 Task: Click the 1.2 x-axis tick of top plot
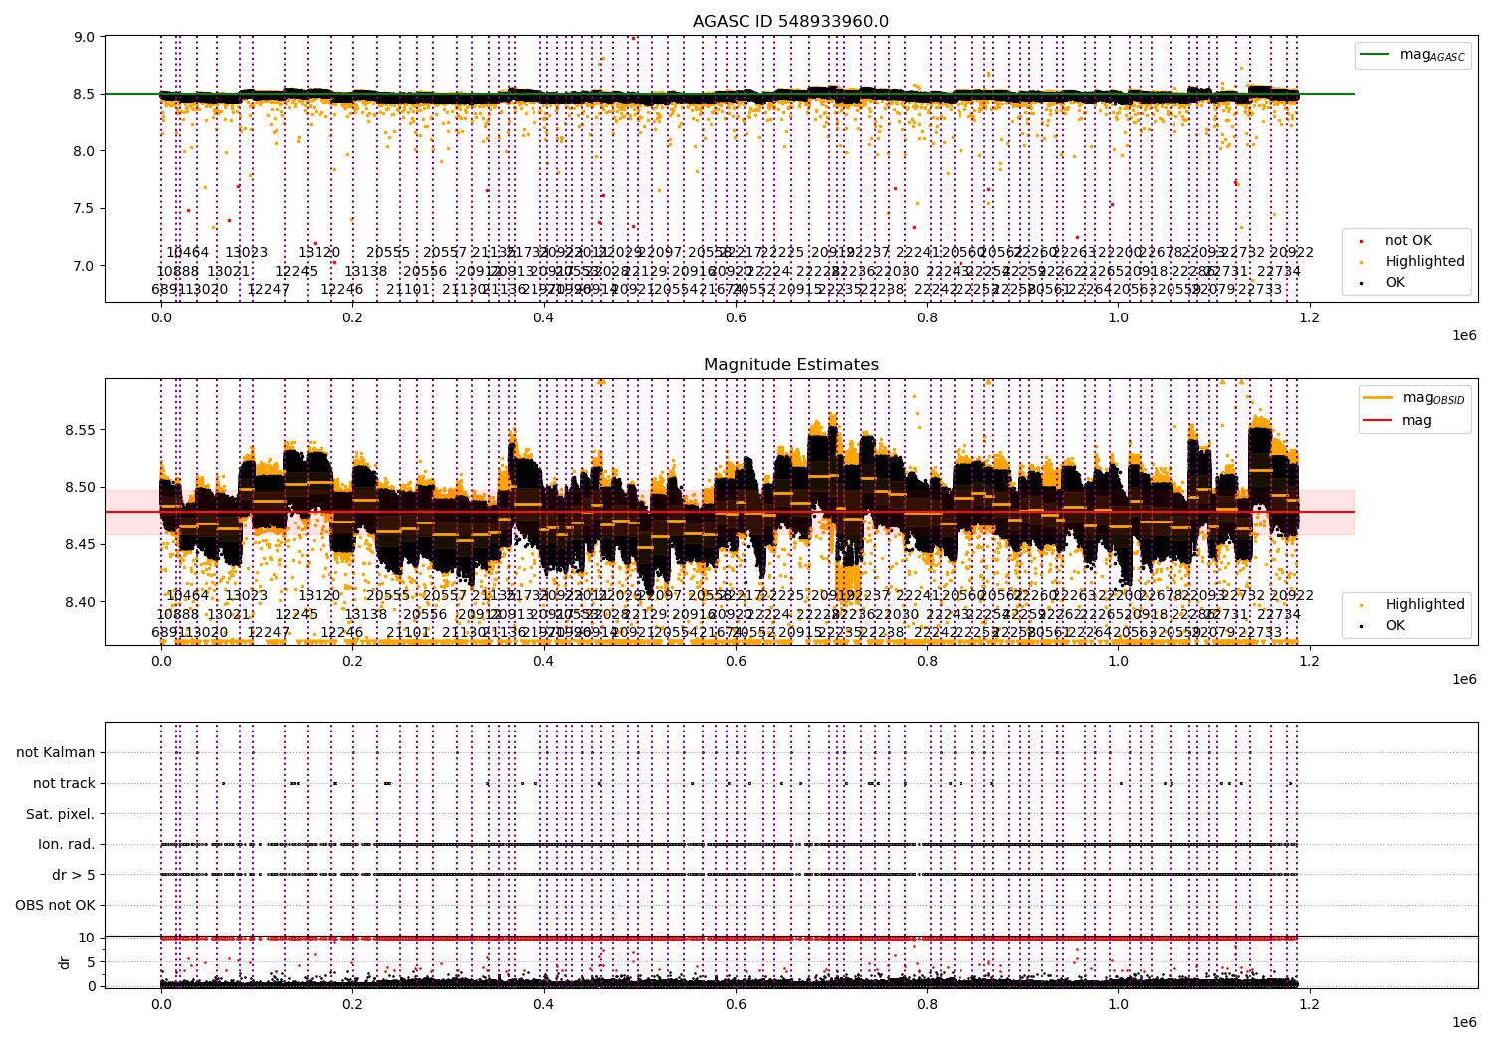click(1310, 317)
